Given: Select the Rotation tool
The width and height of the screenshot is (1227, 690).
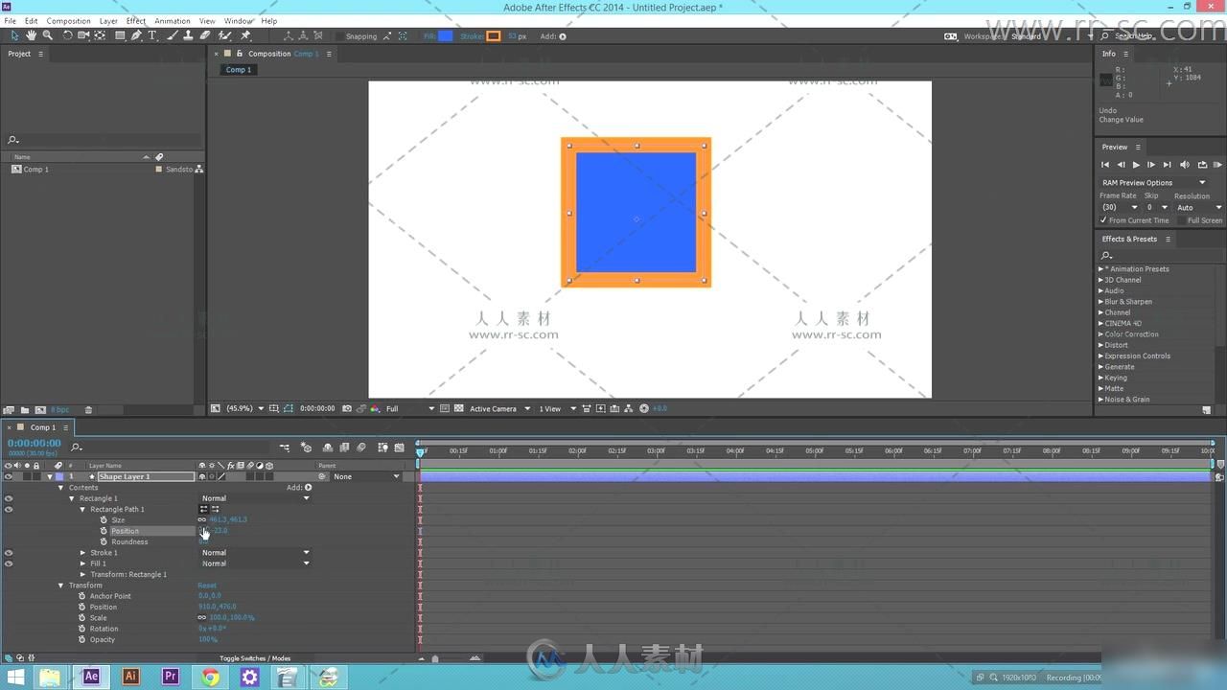Looking at the screenshot, I should [68, 35].
